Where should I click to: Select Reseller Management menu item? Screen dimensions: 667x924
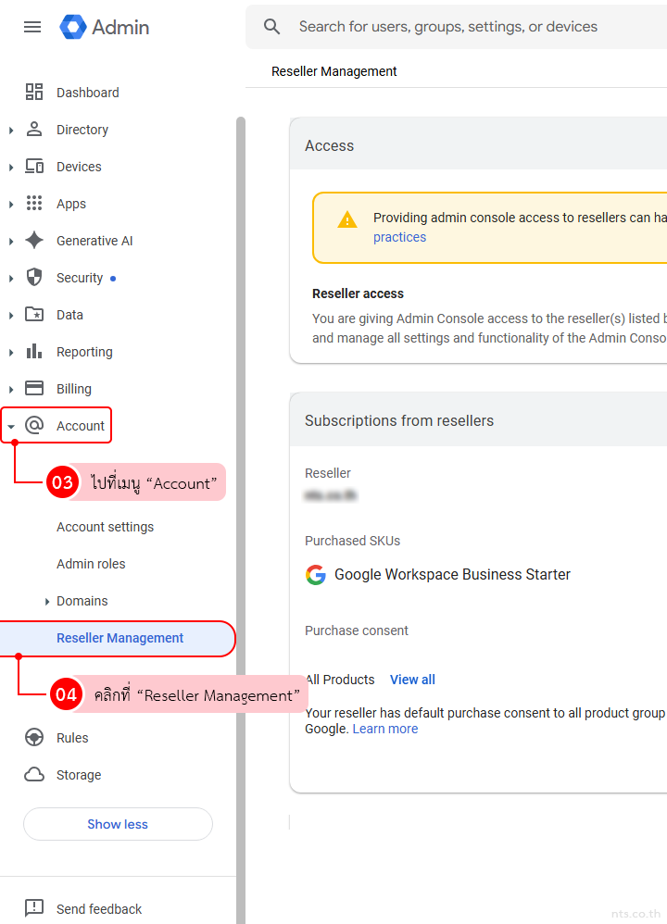click(x=120, y=638)
